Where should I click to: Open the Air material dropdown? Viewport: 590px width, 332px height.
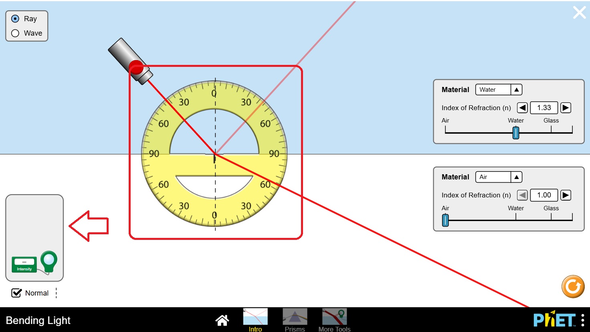(499, 177)
